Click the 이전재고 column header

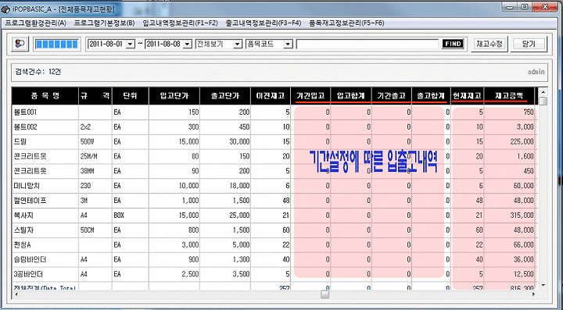[x=271, y=96]
